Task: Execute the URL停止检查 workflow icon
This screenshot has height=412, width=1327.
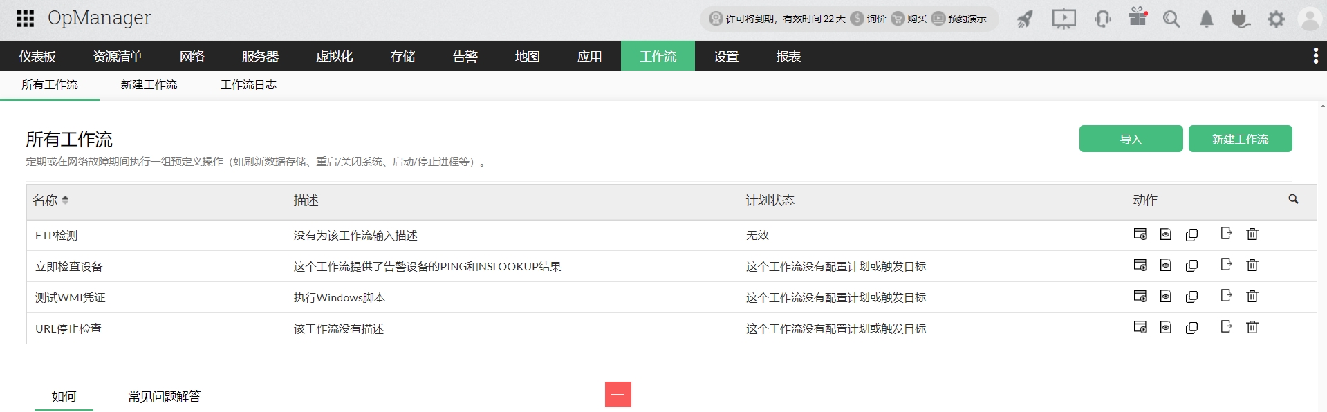Action: [x=1140, y=327]
